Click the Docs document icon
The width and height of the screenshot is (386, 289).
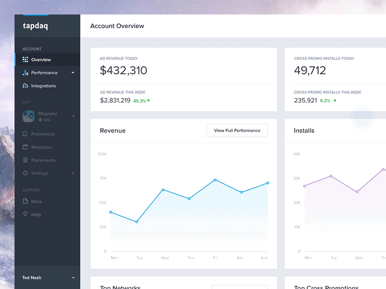26,201
